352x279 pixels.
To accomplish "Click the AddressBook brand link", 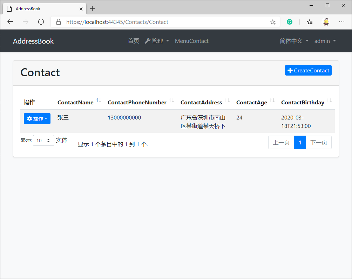I will [33, 41].
